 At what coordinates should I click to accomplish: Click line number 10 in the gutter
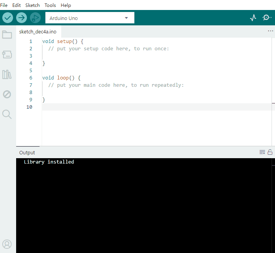[29, 107]
